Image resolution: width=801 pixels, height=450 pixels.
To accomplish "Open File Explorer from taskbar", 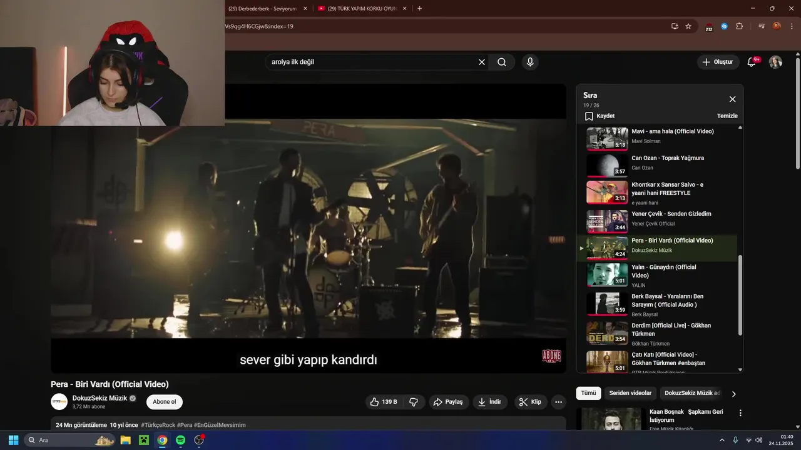I will (125, 440).
